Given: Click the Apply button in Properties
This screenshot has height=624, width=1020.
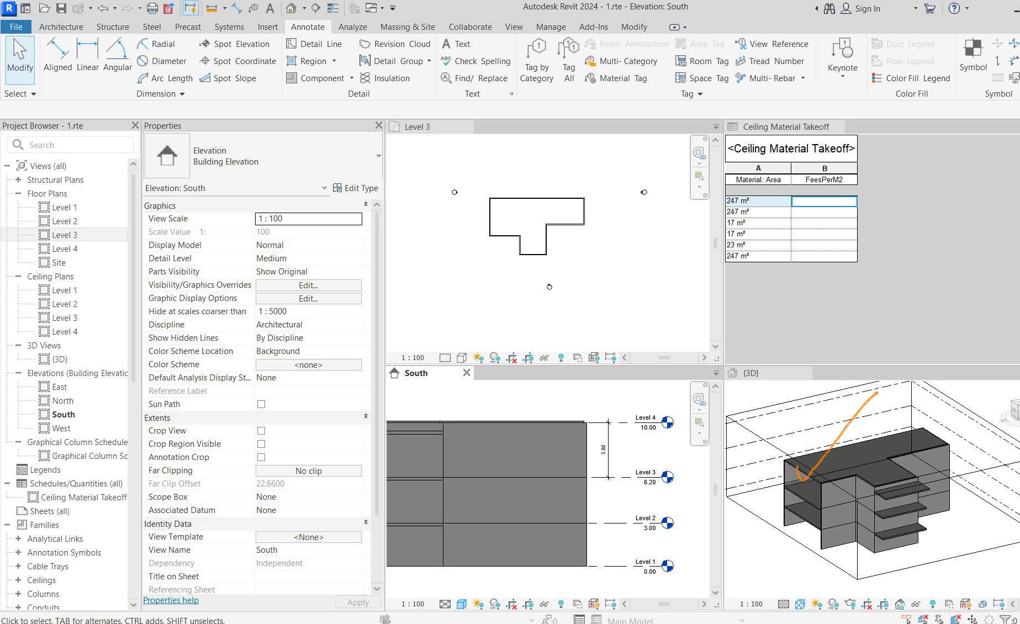Looking at the screenshot, I should [x=357, y=602].
